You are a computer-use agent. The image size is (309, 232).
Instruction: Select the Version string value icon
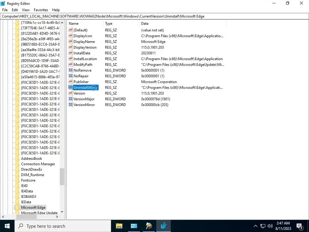[71, 93]
